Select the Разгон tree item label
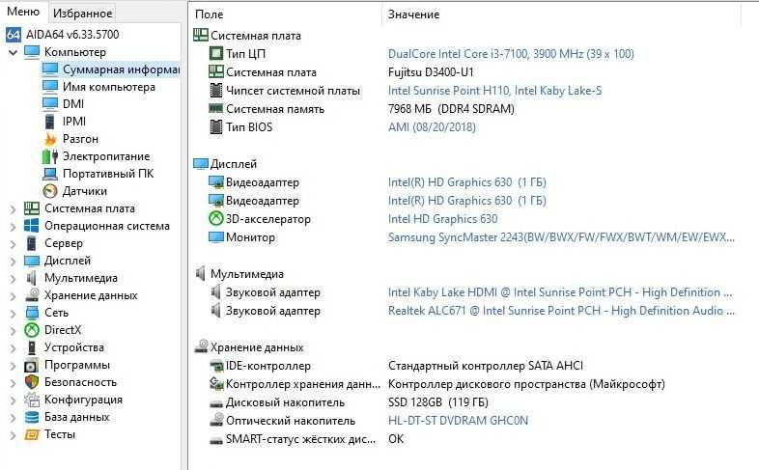The image size is (759, 470). tap(80, 139)
